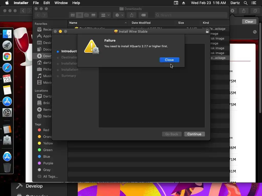The width and height of the screenshot is (262, 196).
Task: Click the keyboard input icon in menu bar
Action: (176, 3)
